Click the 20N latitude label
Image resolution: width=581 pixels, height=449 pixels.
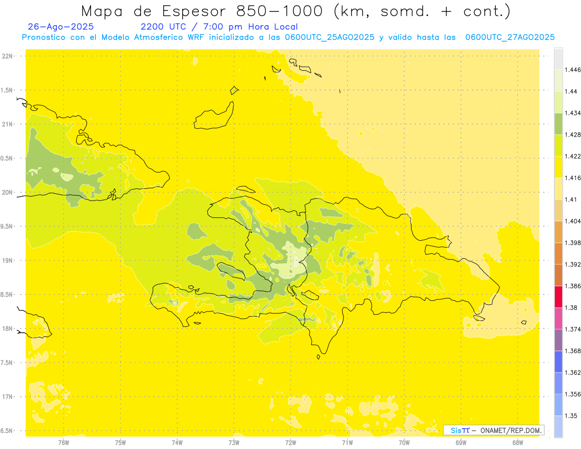pos(7,192)
